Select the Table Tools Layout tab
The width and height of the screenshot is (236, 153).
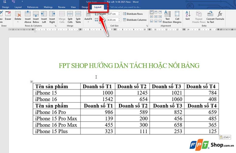click(98, 7)
